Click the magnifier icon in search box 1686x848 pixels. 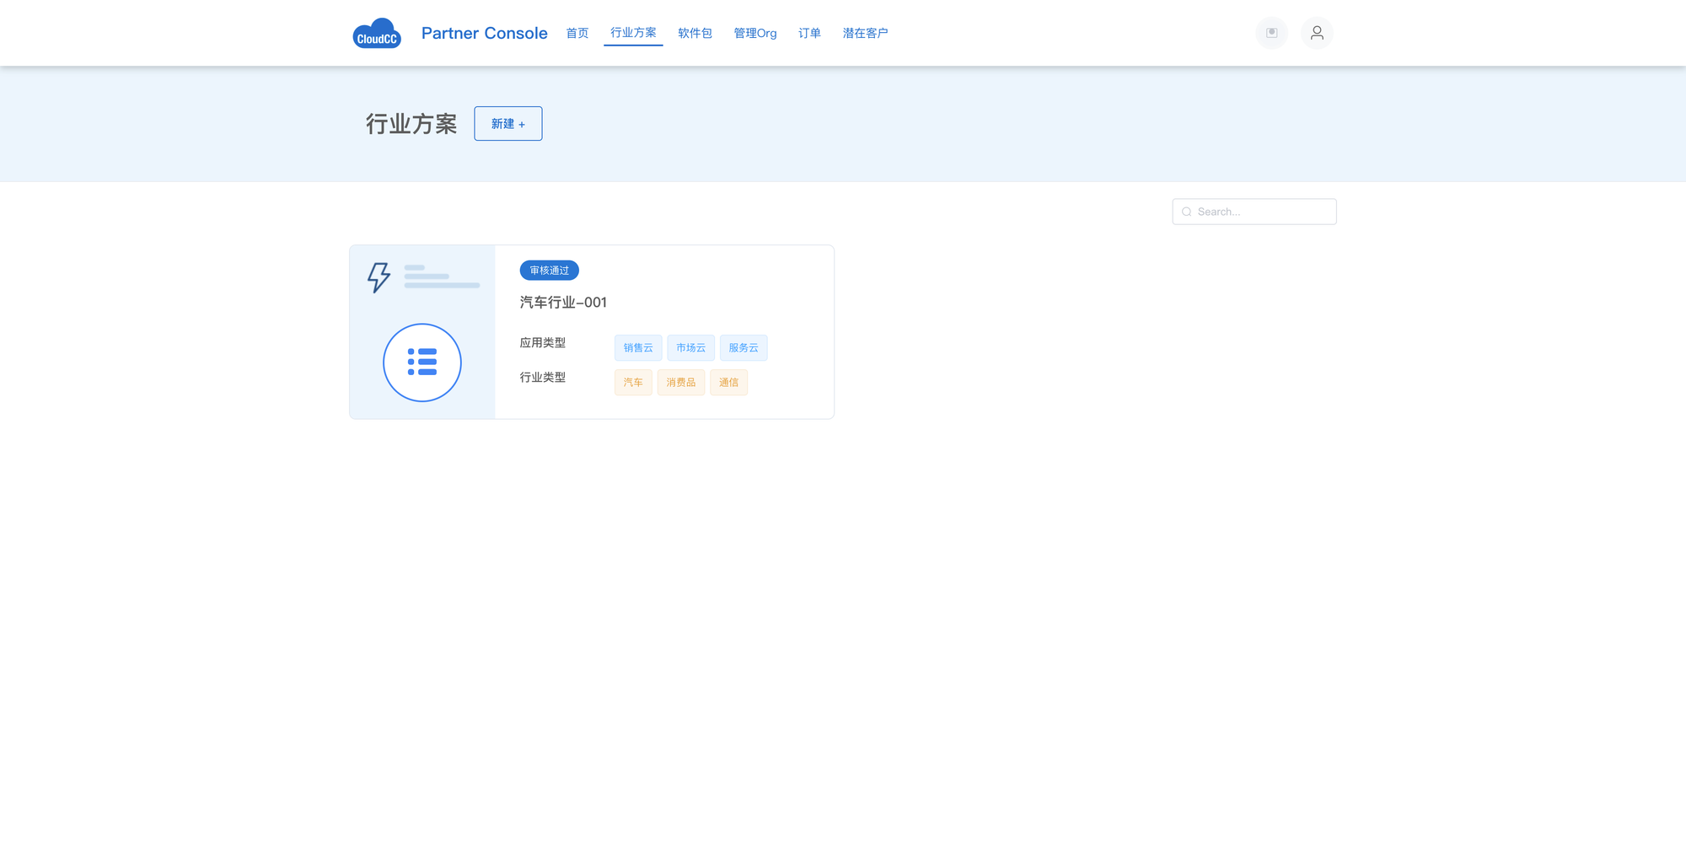[x=1186, y=212]
